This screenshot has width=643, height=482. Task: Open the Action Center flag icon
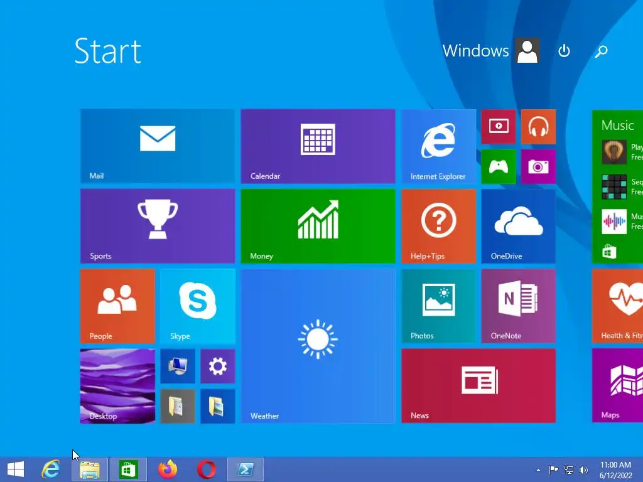pyautogui.click(x=554, y=469)
